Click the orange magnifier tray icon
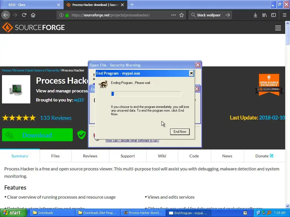This screenshot has height=217, width=290. point(269,213)
